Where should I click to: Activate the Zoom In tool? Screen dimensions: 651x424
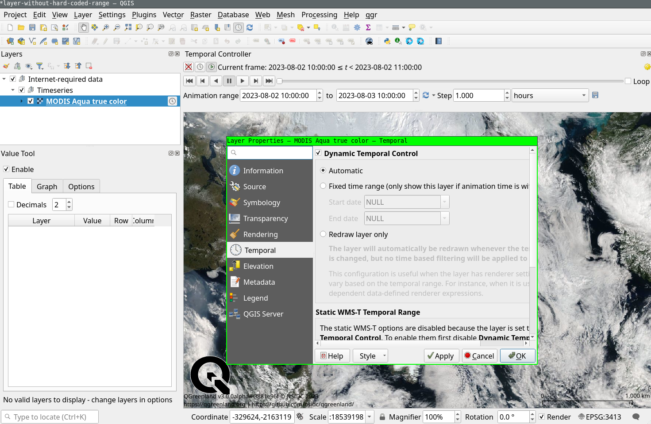coord(105,27)
